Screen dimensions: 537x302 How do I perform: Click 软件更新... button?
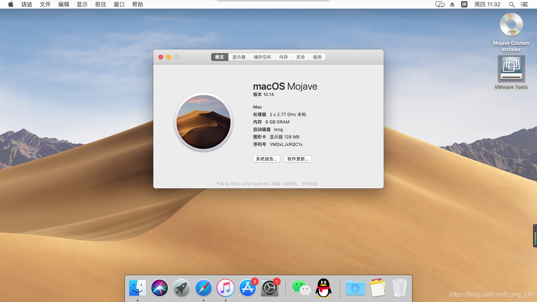(x=298, y=159)
